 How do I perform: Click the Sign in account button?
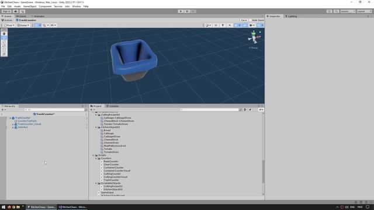tap(6, 11)
